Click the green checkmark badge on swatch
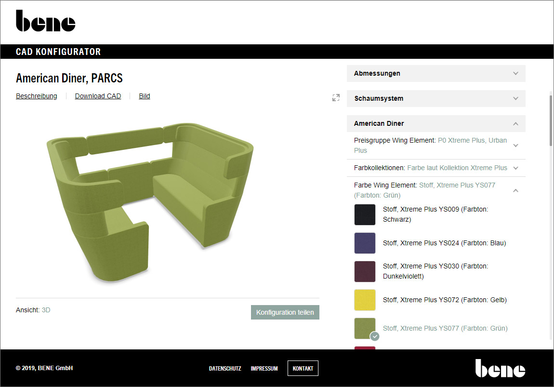The image size is (554, 387). point(375,336)
